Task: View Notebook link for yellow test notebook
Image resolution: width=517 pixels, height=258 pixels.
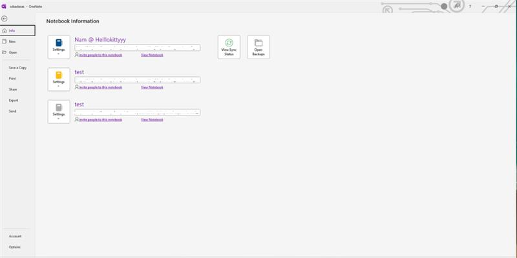Action: [x=152, y=87]
